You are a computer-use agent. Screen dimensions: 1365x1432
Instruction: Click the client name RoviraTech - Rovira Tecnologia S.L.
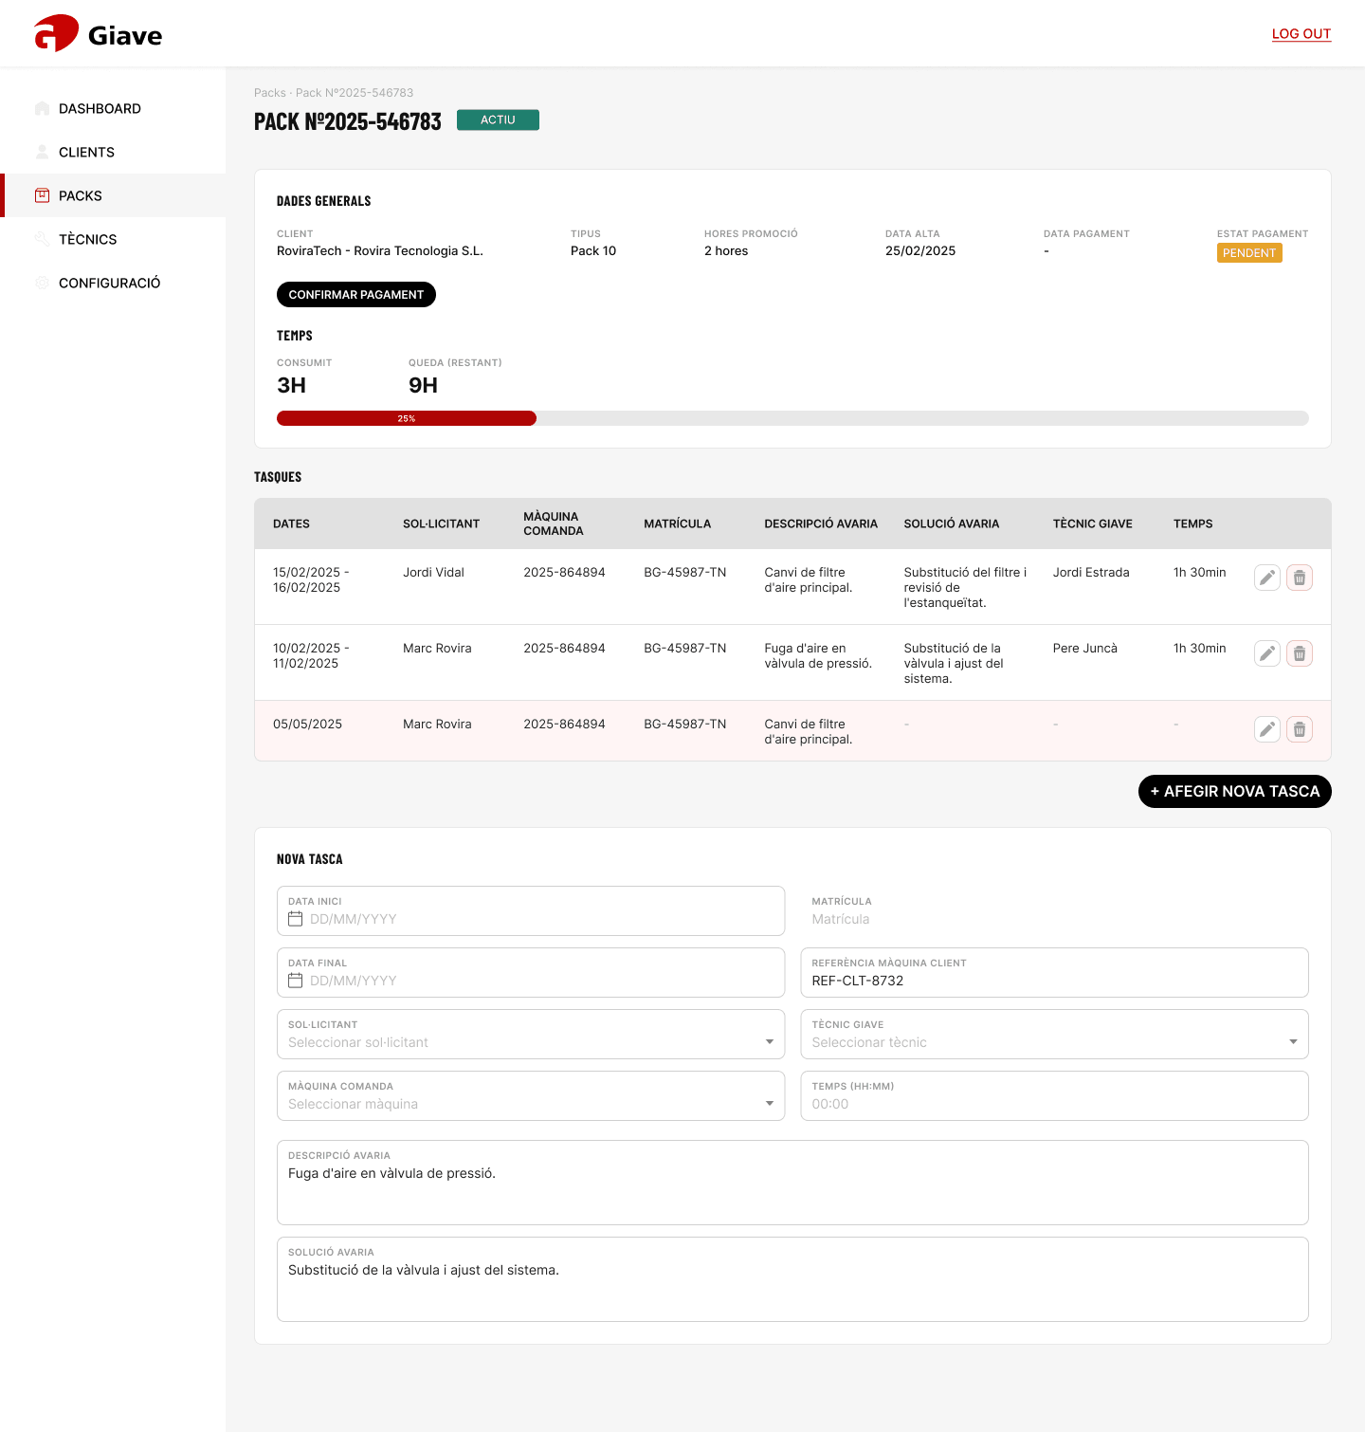(x=380, y=250)
